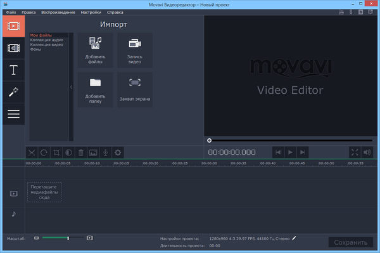Click the zoom-in timeline scale icon
Screen dimensions: 380x253
[90, 238]
